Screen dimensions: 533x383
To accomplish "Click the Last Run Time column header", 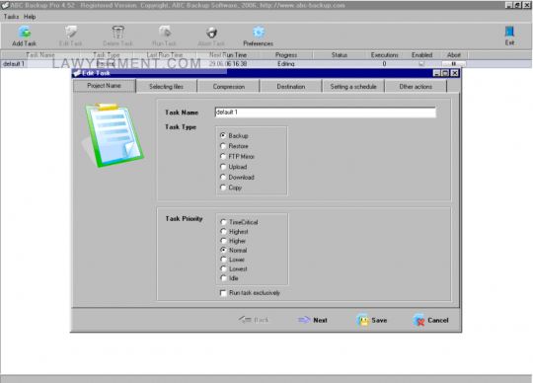I will (165, 54).
